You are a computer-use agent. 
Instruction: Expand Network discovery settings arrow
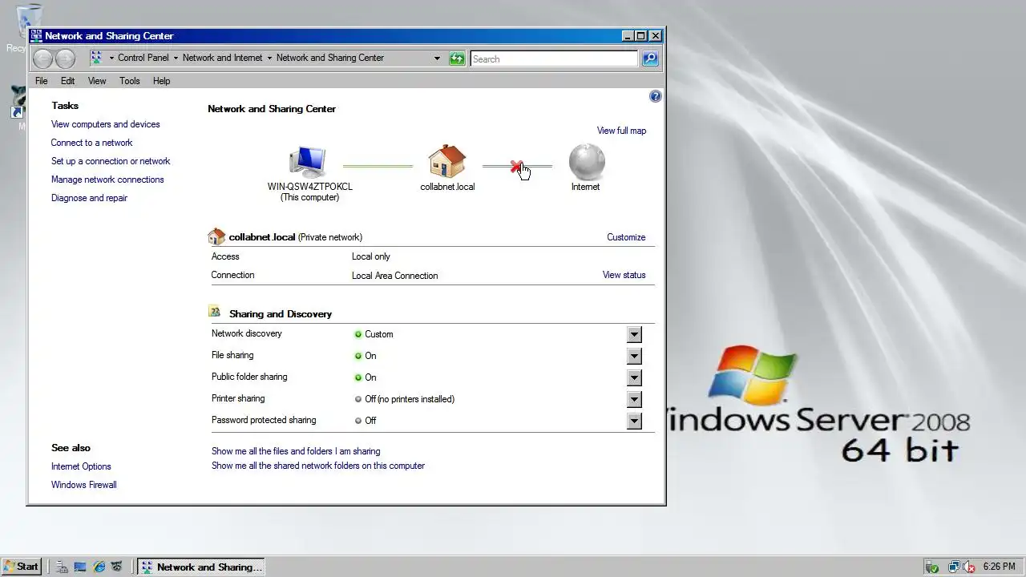coord(634,334)
